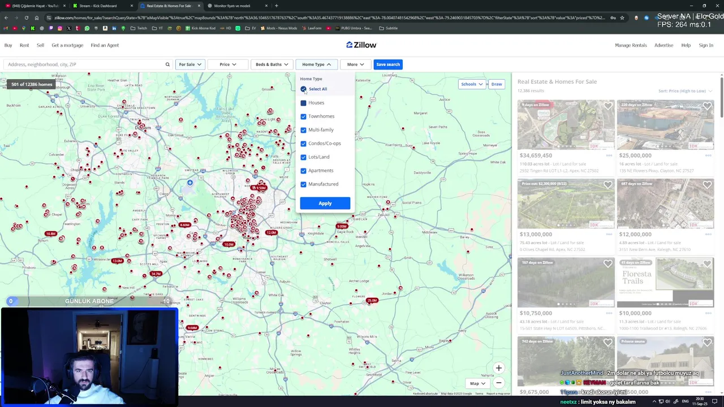Viewport: 724px width, 407px height.
Task: Select the 12.0M map price marker
Action: pyautogui.click(x=271, y=232)
